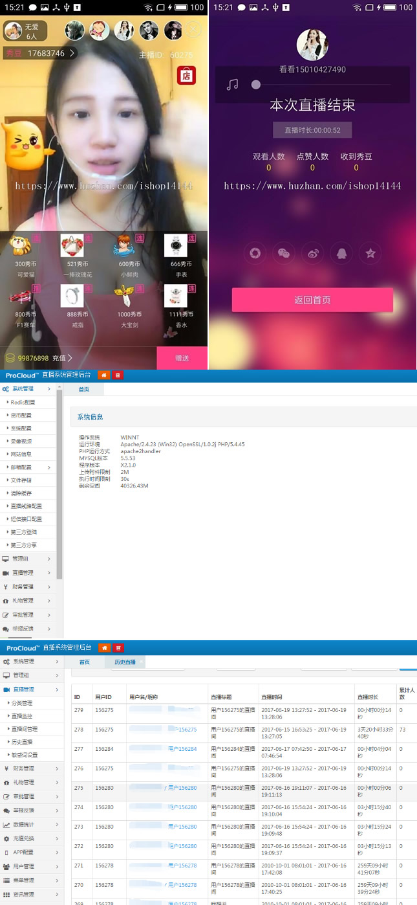The width and height of the screenshot is (417, 905).
Task: Expand the 邮箱配置 submenu chevron
Action: (50, 467)
